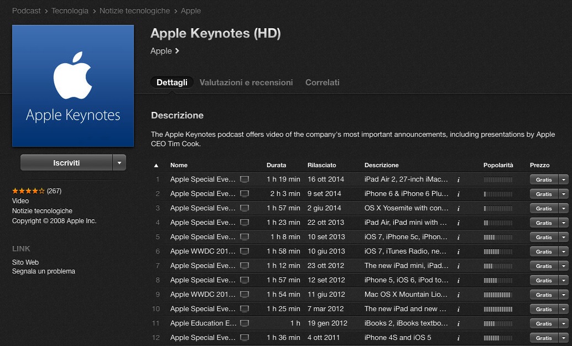Viewport: 572px width, 346px height.
Task: Open Gratis dropdown arrow for 23 ott 2012 row
Action: pyautogui.click(x=564, y=266)
